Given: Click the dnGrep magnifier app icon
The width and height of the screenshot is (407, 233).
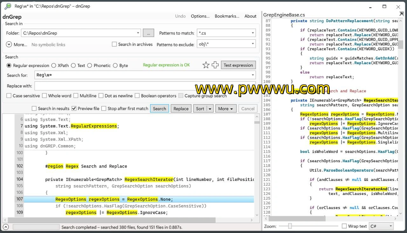Looking at the screenshot, I should [8, 6].
